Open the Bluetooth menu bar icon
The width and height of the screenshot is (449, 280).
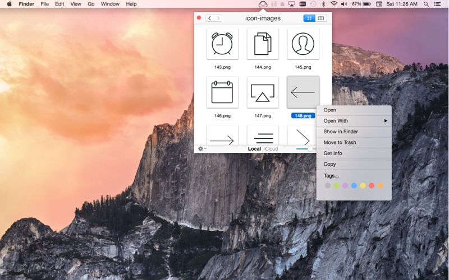(323, 4)
